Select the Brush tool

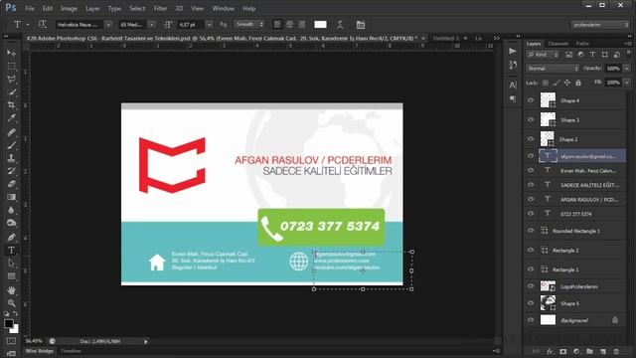tap(11, 145)
